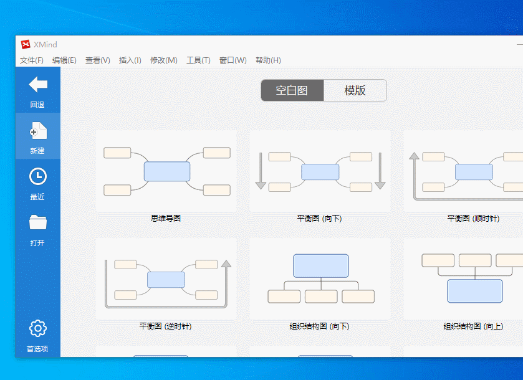Click the 思维导图 label text
Viewport: 523px width, 380px height.
point(166,218)
